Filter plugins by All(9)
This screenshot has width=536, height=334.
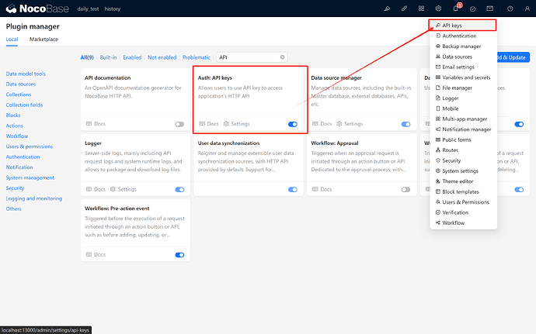(x=87, y=57)
